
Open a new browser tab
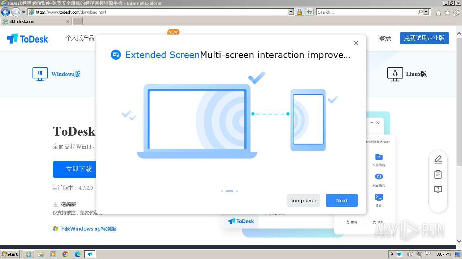77,22
